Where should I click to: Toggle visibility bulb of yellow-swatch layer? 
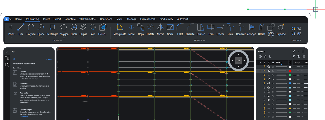click(x=264, y=108)
